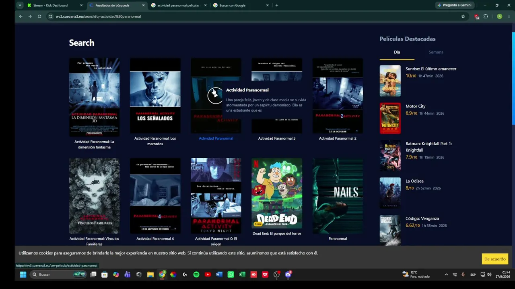This screenshot has height=289, width=515.
Task: Launch Microsoft Word from the taskbar
Action: 219,275
